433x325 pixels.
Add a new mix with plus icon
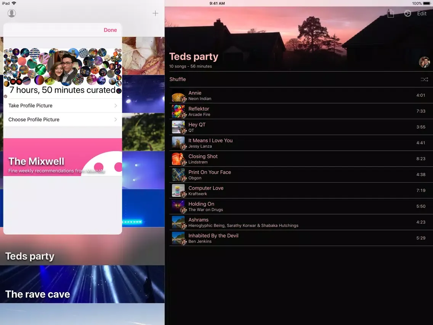tap(156, 13)
